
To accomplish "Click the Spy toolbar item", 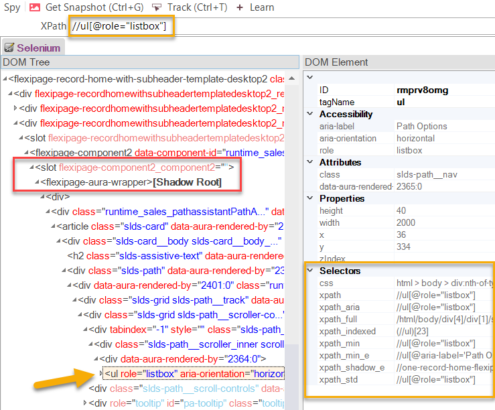I will (11, 7).
